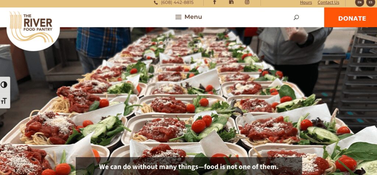Click the hamburger menu icon
The image size is (377, 175).
coord(179,17)
